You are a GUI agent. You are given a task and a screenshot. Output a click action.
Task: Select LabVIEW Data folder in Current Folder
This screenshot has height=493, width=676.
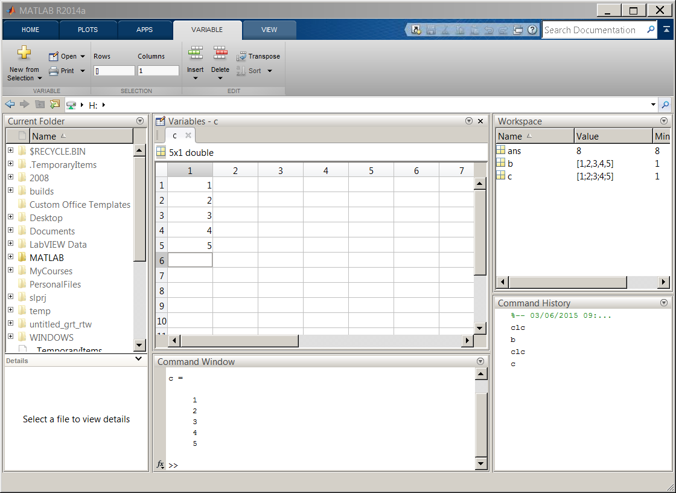58,244
